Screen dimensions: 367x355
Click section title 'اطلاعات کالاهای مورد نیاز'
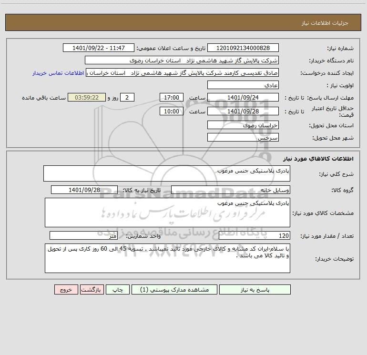[318, 159]
